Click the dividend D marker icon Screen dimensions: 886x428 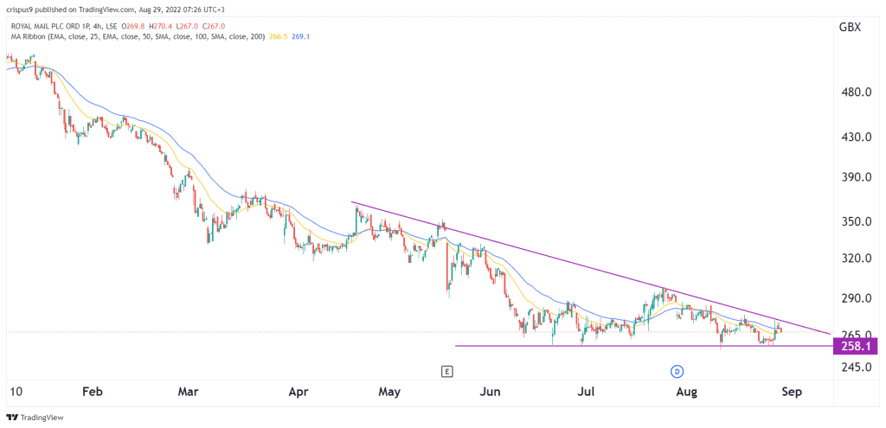tap(677, 372)
